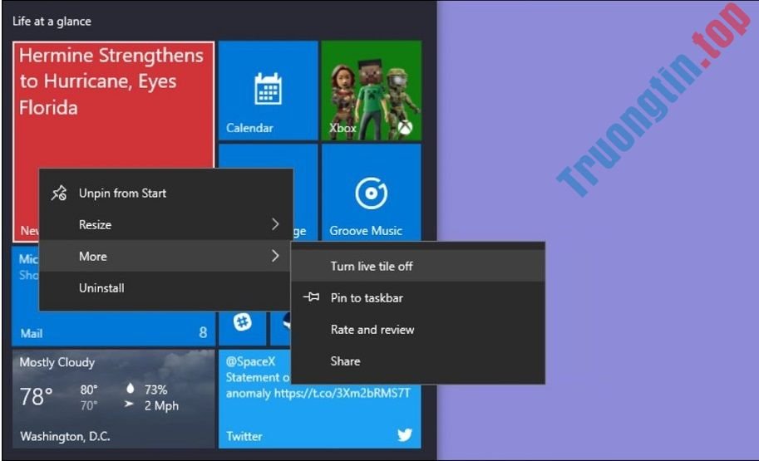Select Unpin from Start
This screenshot has width=759, height=461.
(x=165, y=193)
